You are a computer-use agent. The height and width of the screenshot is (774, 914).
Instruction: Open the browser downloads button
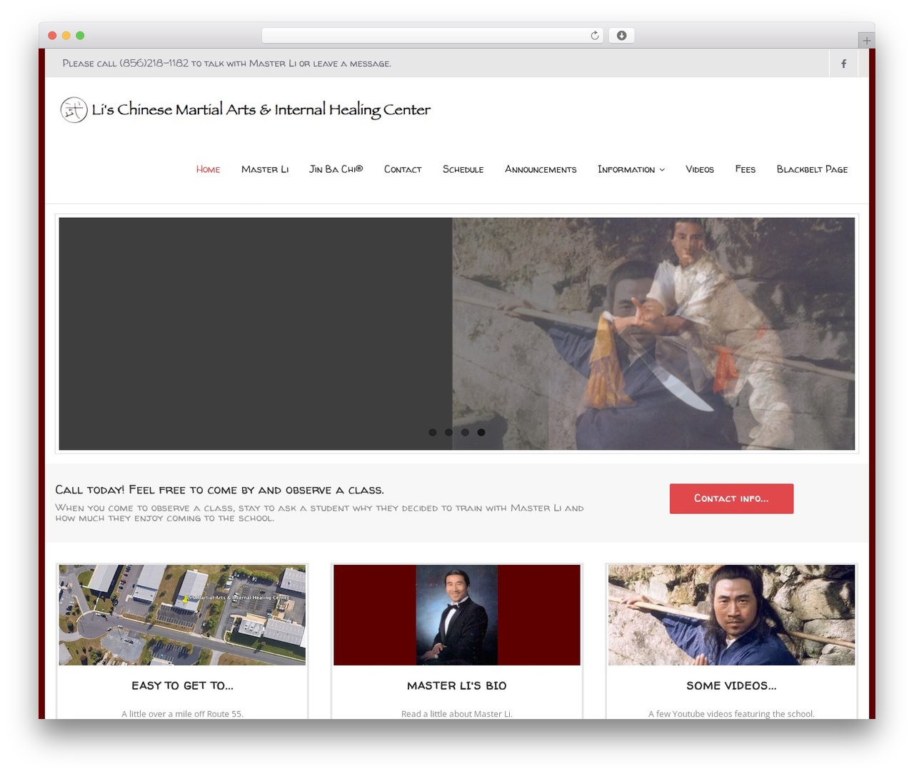pyautogui.click(x=621, y=36)
